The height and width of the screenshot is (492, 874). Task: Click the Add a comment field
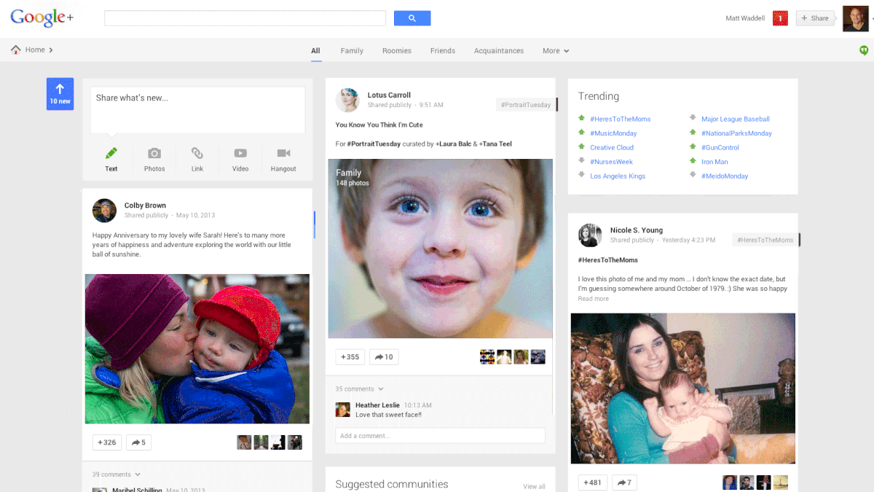[440, 436]
